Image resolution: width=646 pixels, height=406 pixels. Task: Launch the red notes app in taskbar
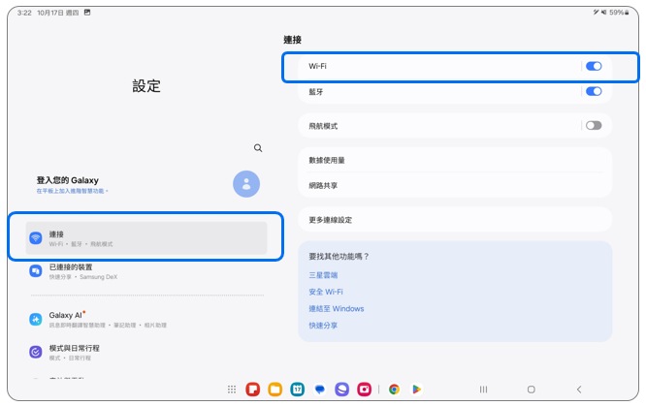pyautogui.click(x=253, y=390)
